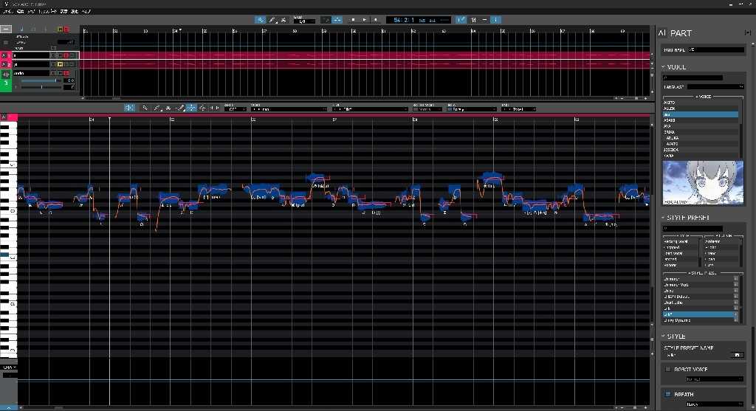Toggle the red solo button on audio track
Screen dimensions: 756x411
point(66,73)
